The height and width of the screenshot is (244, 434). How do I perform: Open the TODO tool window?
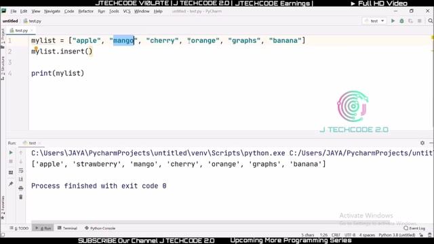tap(19, 228)
